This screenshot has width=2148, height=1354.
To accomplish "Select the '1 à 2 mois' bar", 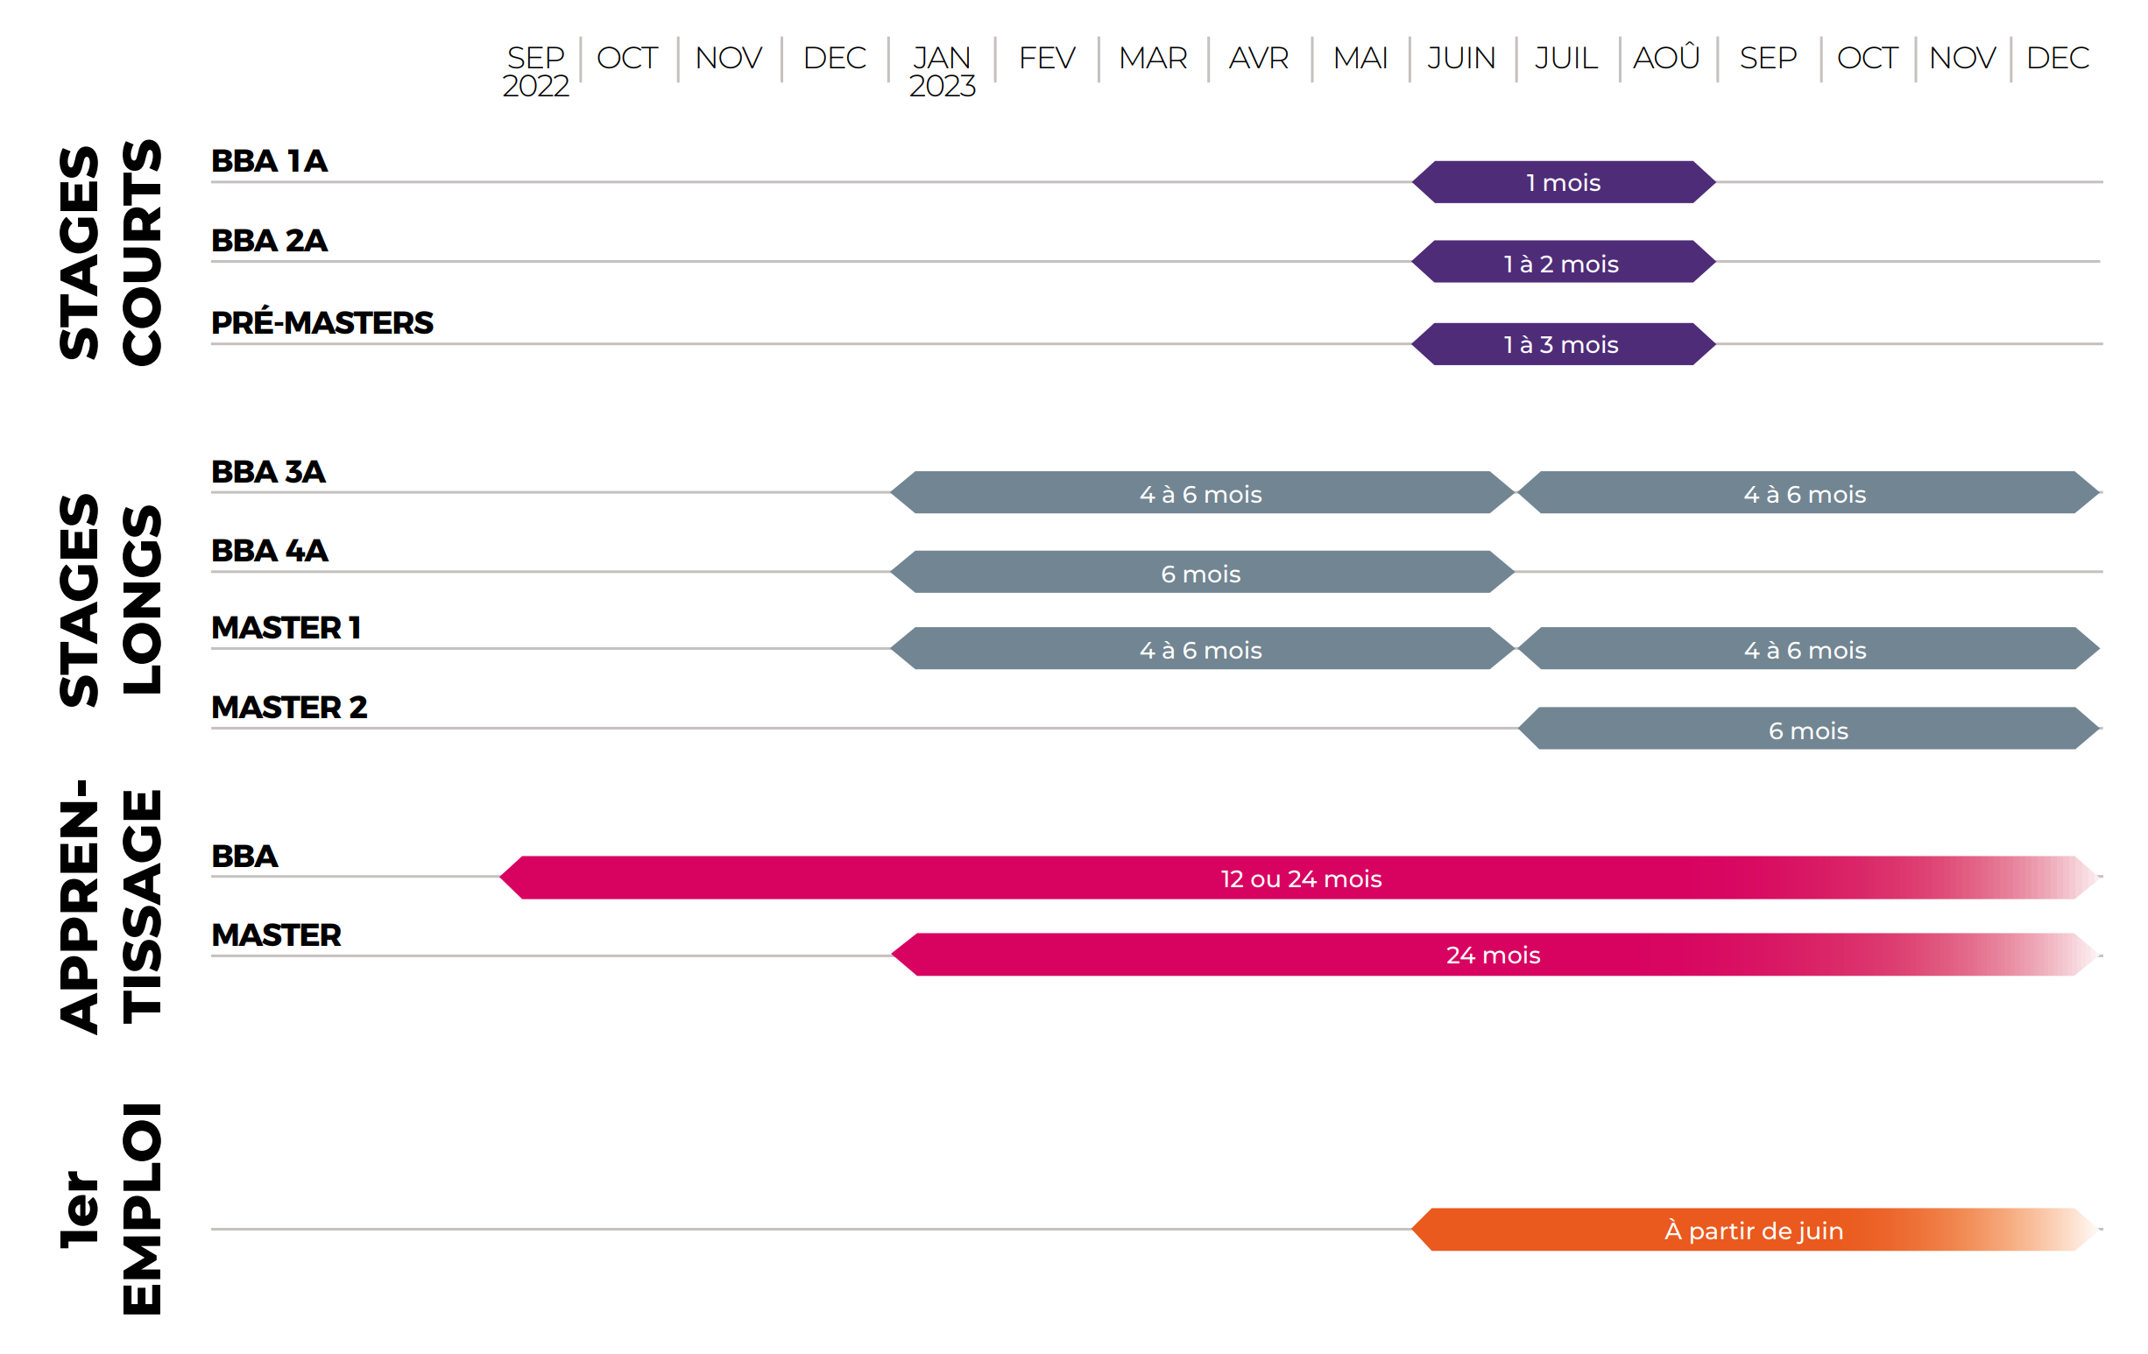I will click(1563, 262).
